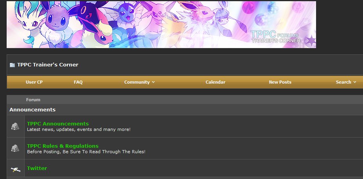Open the Twitter forum link

(37, 168)
